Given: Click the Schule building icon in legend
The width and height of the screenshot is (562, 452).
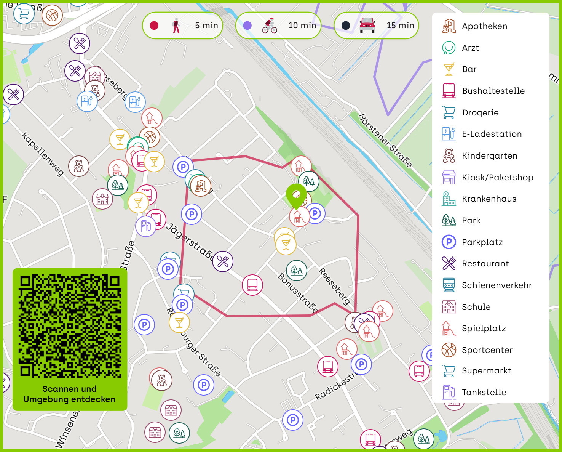Looking at the screenshot, I should (449, 307).
